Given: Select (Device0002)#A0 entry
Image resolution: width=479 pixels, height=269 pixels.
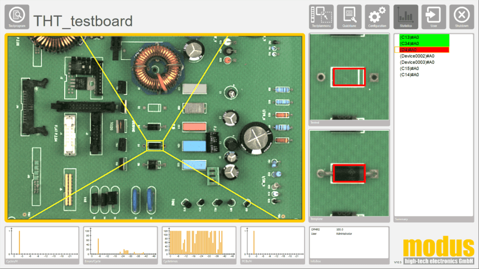Looking at the screenshot, I should (x=417, y=56).
